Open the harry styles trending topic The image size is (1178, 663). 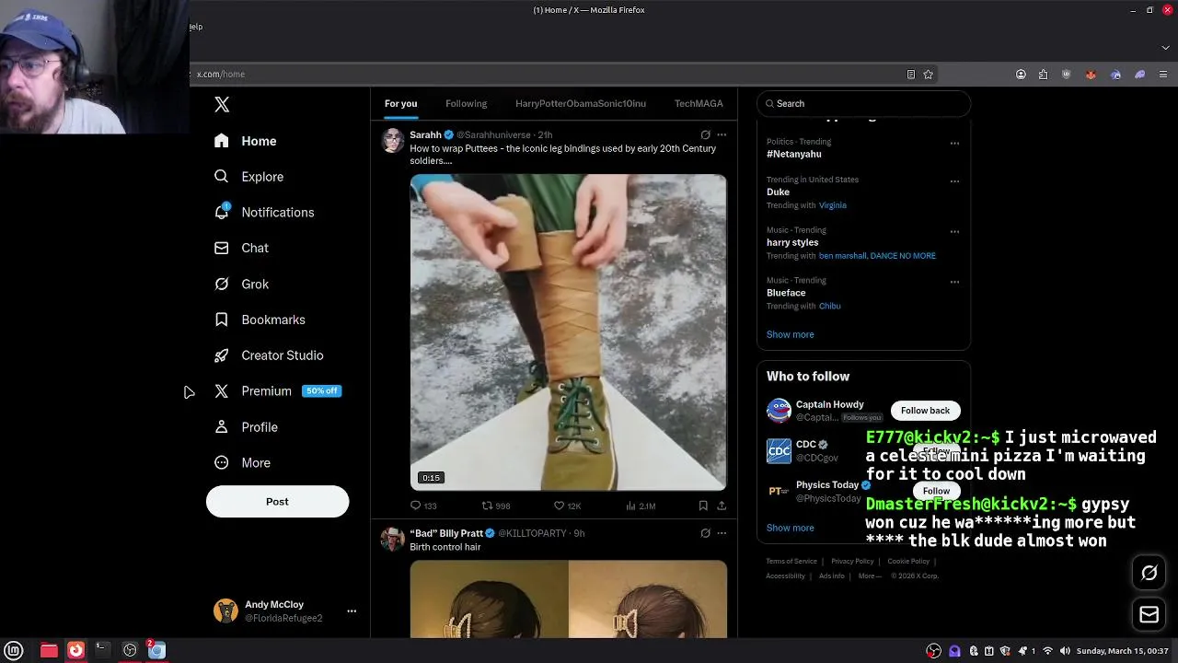tap(792, 242)
